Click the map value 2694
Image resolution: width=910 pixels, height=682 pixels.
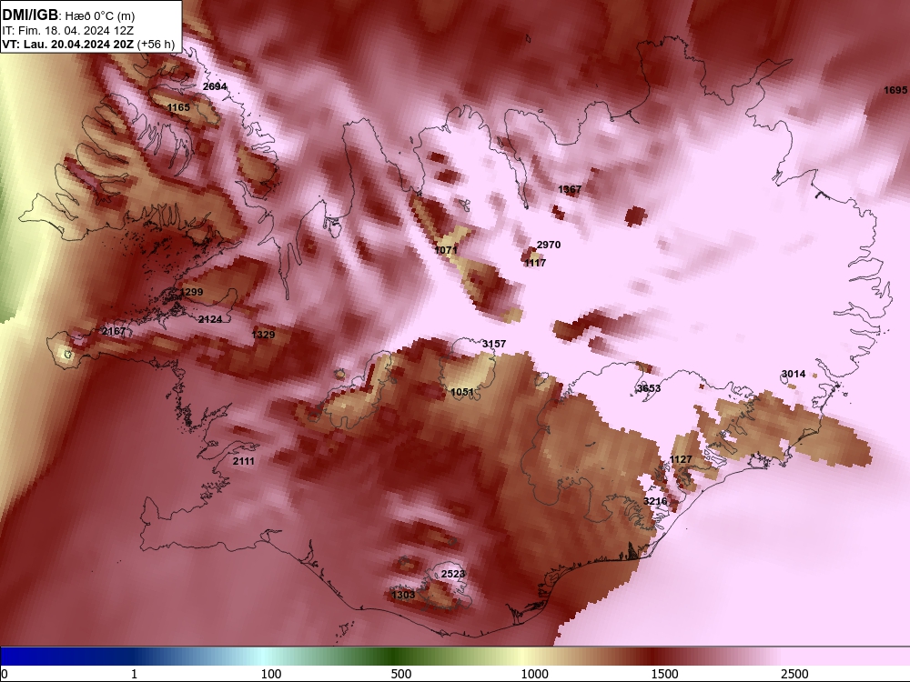coord(215,86)
